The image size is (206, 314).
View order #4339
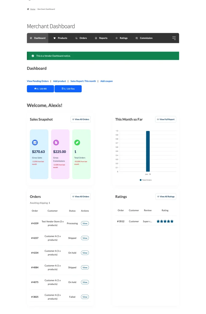85,224
